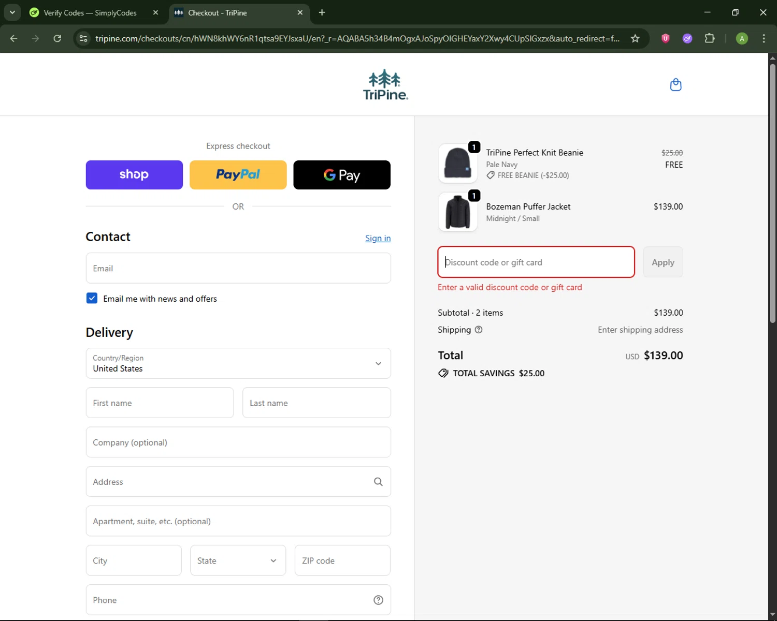Open a new browser tab

click(x=322, y=12)
